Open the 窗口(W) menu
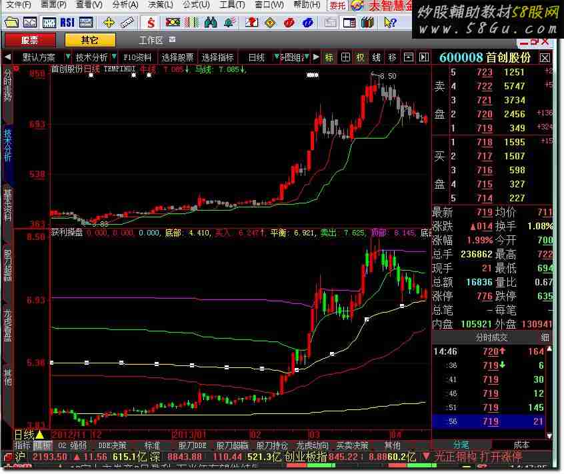 point(269,5)
